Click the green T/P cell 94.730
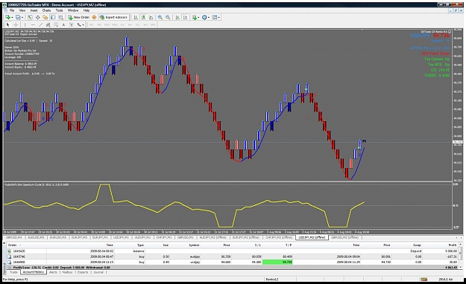The height and width of the screenshot is (284, 466). (277, 262)
